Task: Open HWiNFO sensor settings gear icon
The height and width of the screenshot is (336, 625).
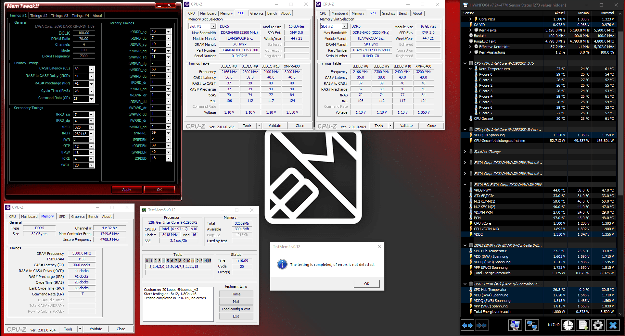Action: (598, 325)
